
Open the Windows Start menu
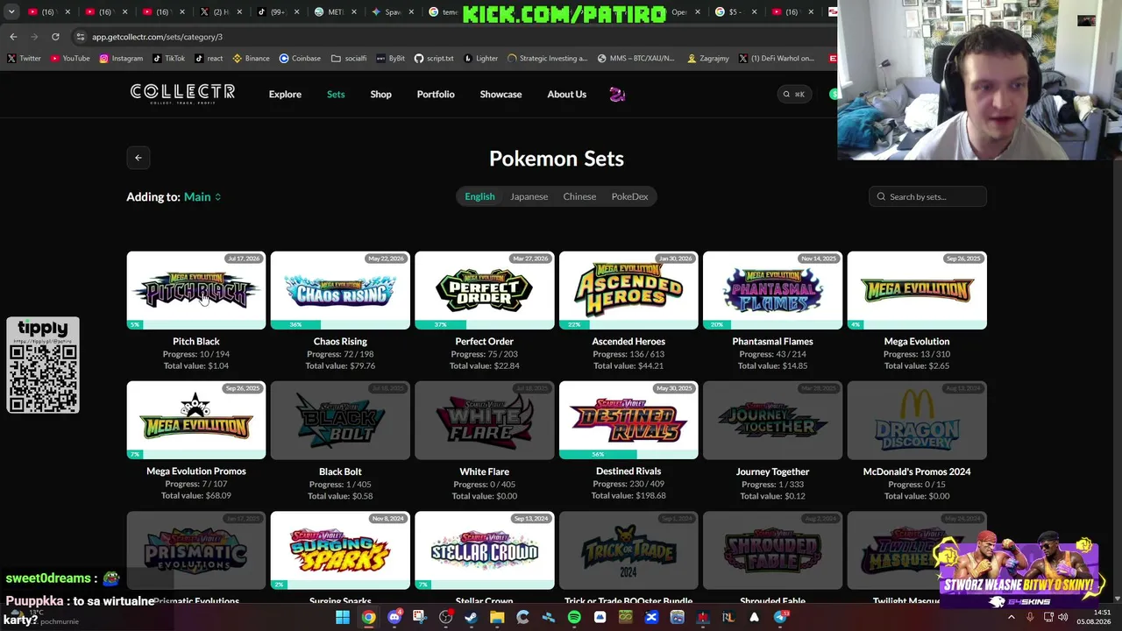coord(343,618)
